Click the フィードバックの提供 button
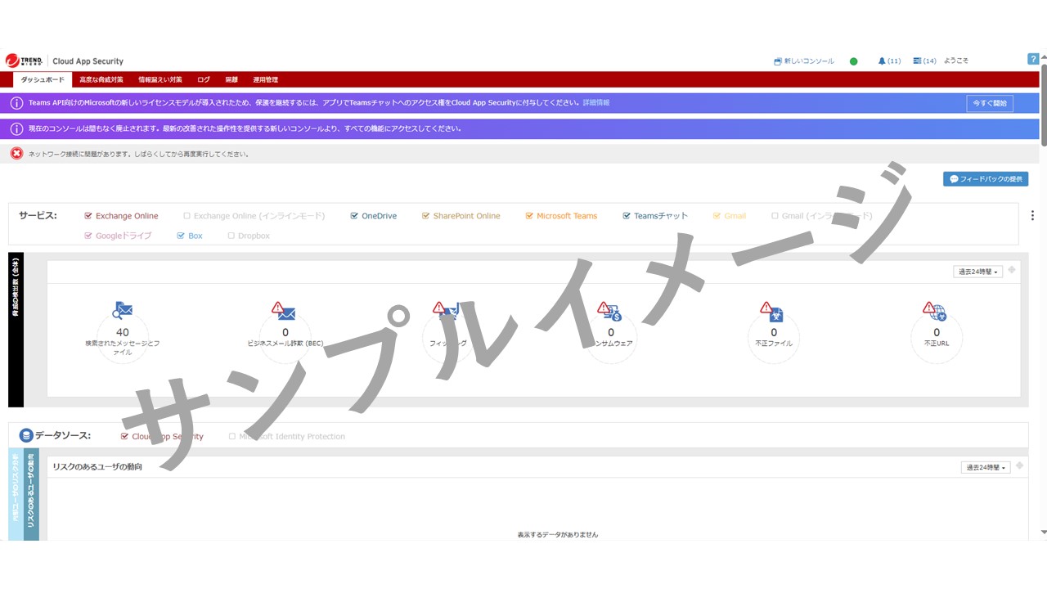 pos(986,179)
